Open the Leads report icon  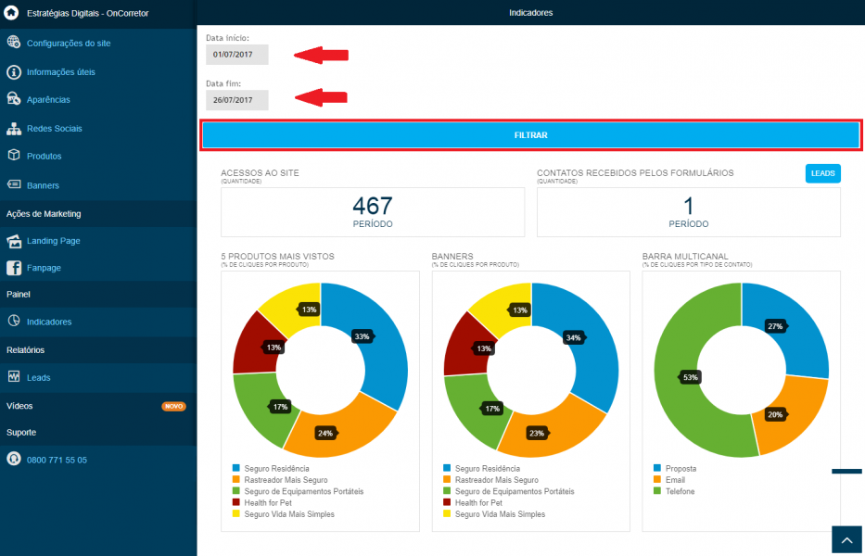(14, 377)
